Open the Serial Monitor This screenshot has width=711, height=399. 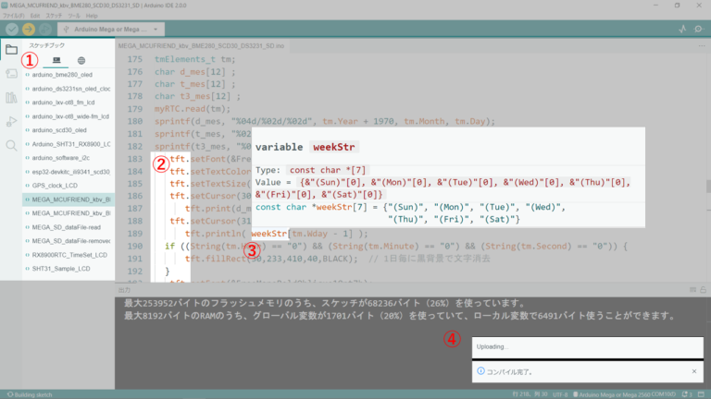point(699,30)
